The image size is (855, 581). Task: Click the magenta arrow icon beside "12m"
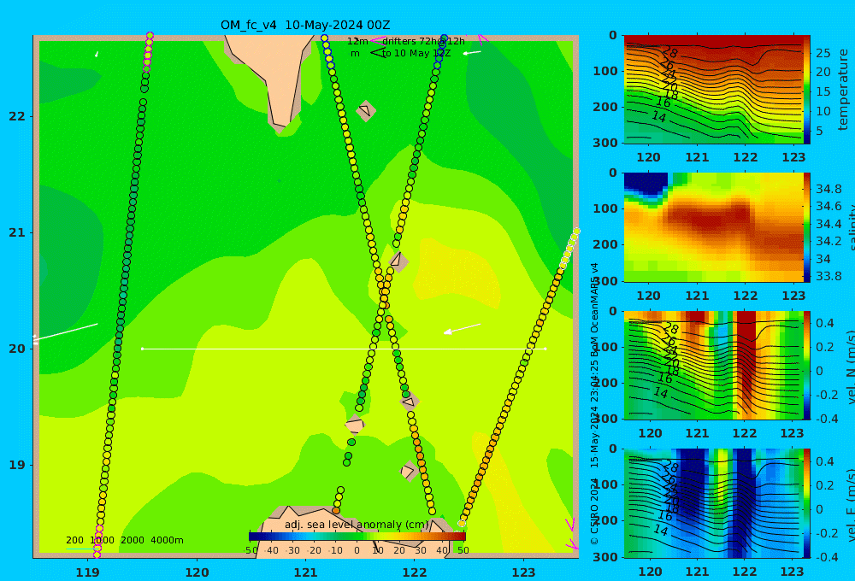coord(376,40)
